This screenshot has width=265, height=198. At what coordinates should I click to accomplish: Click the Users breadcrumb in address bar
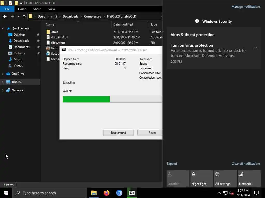pos(41,16)
